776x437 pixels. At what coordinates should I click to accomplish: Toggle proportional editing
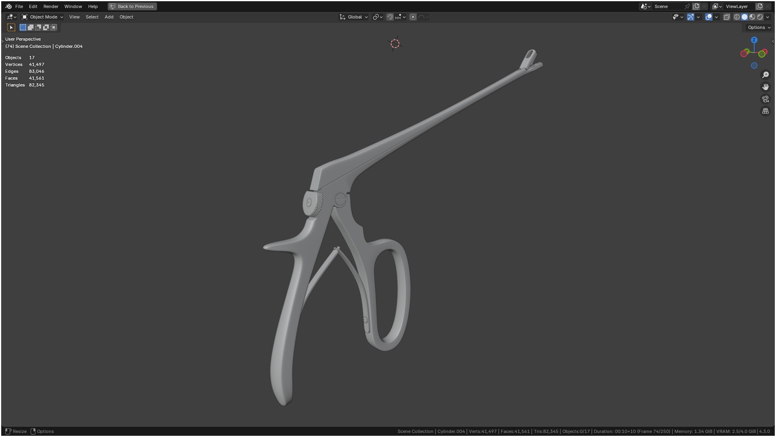click(x=413, y=17)
